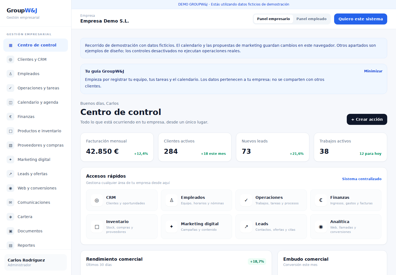396x275 pixels.
Task: Click the Proveedores y compras icon
Action: pos(10,145)
